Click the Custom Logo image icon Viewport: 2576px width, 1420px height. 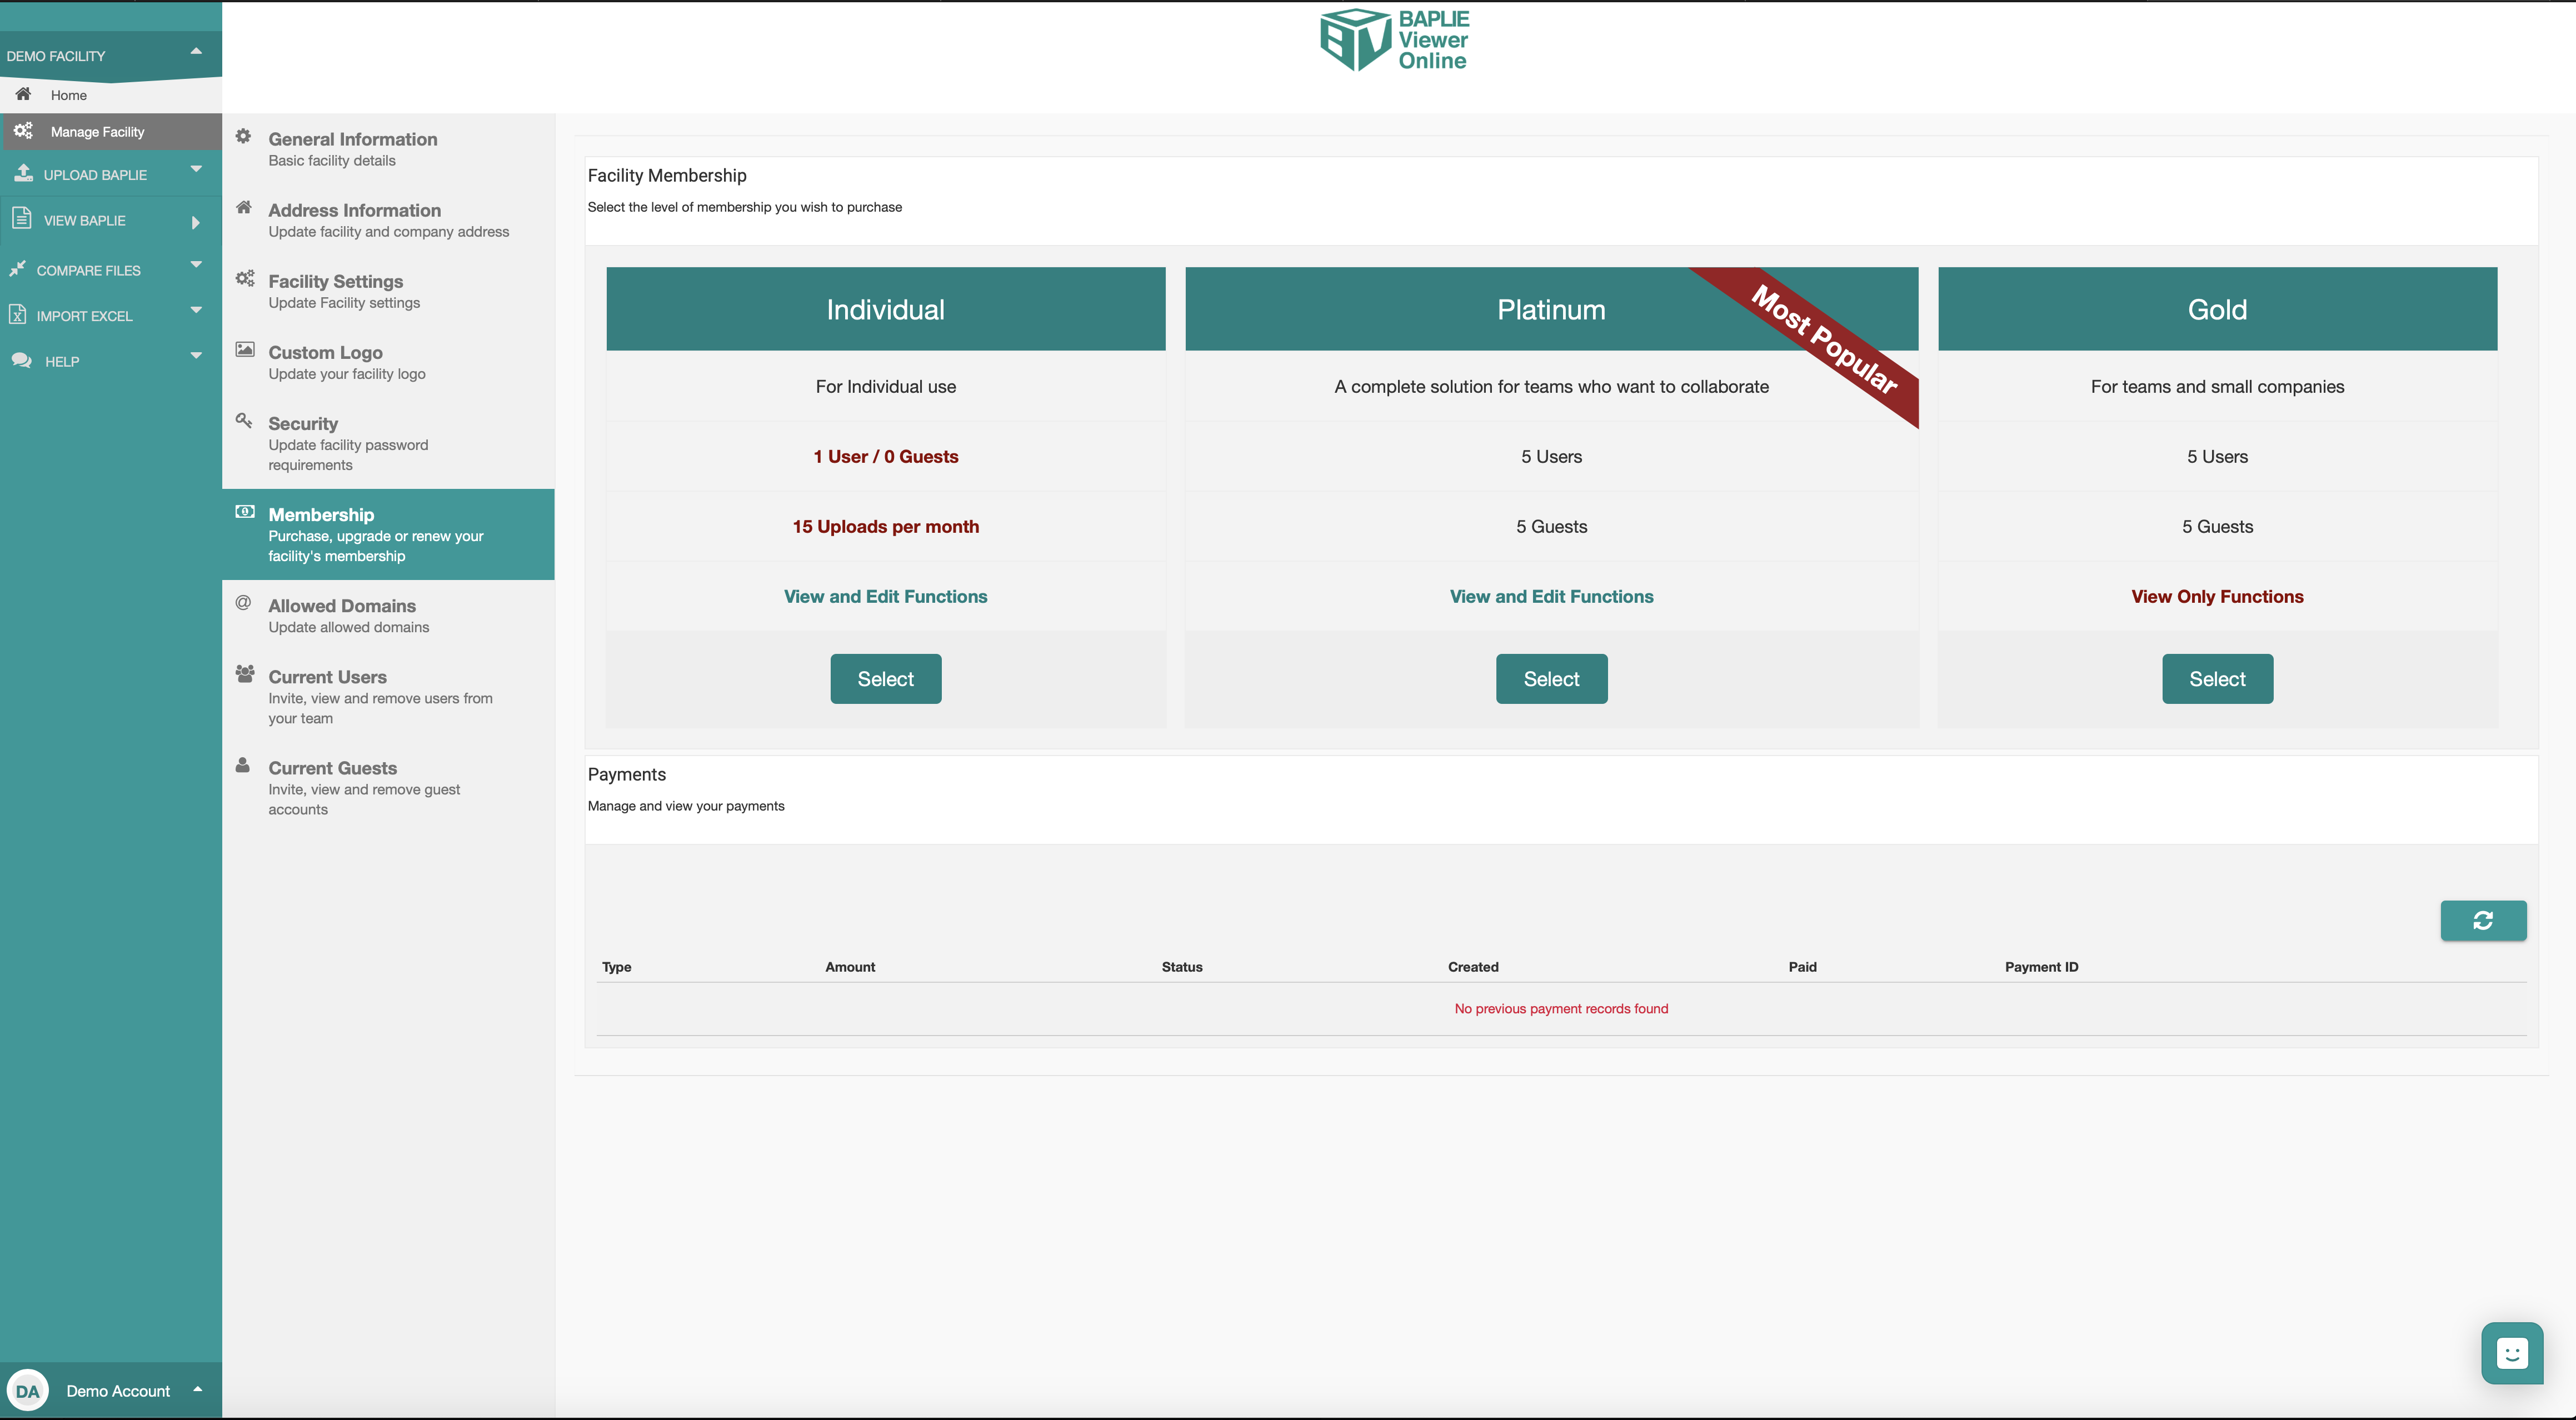244,349
